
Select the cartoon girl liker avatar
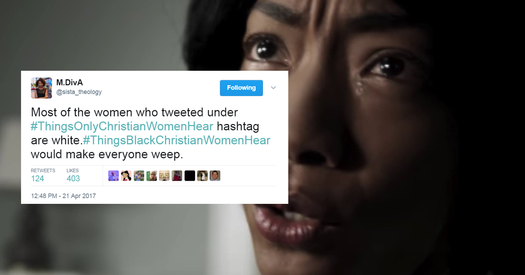pos(126,175)
